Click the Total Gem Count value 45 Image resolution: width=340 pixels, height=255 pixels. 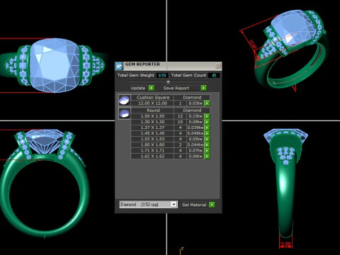coord(214,76)
